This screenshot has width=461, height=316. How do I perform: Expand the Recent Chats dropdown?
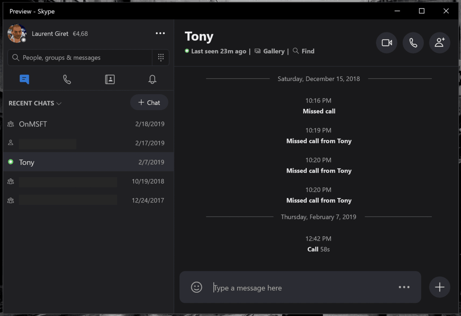click(35, 103)
